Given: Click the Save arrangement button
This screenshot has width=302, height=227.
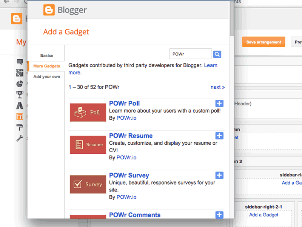Looking at the screenshot, I should 263,42.
